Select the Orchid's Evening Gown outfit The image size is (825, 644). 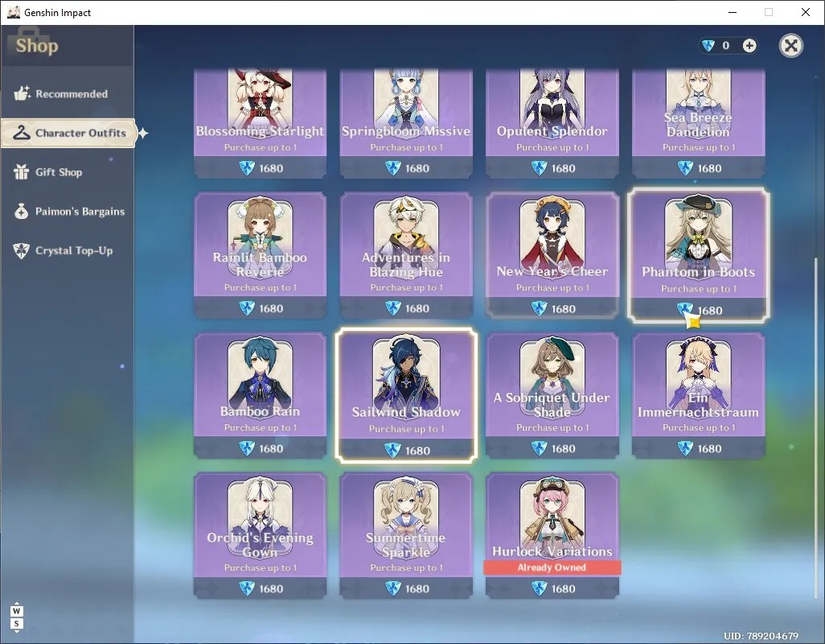260,535
